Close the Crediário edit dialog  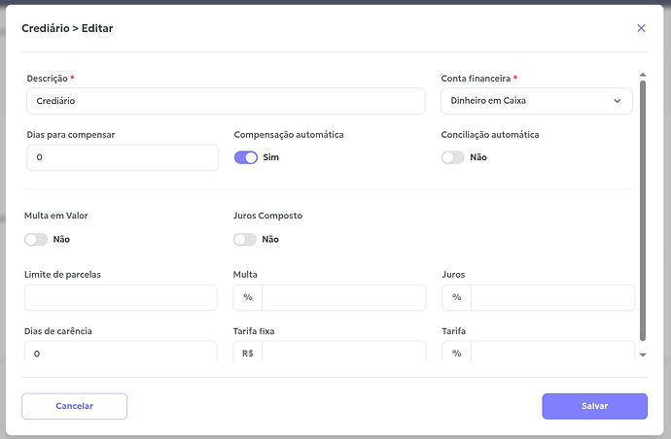(641, 28)
